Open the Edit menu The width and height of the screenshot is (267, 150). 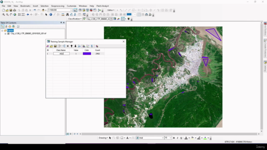[9, 6]
